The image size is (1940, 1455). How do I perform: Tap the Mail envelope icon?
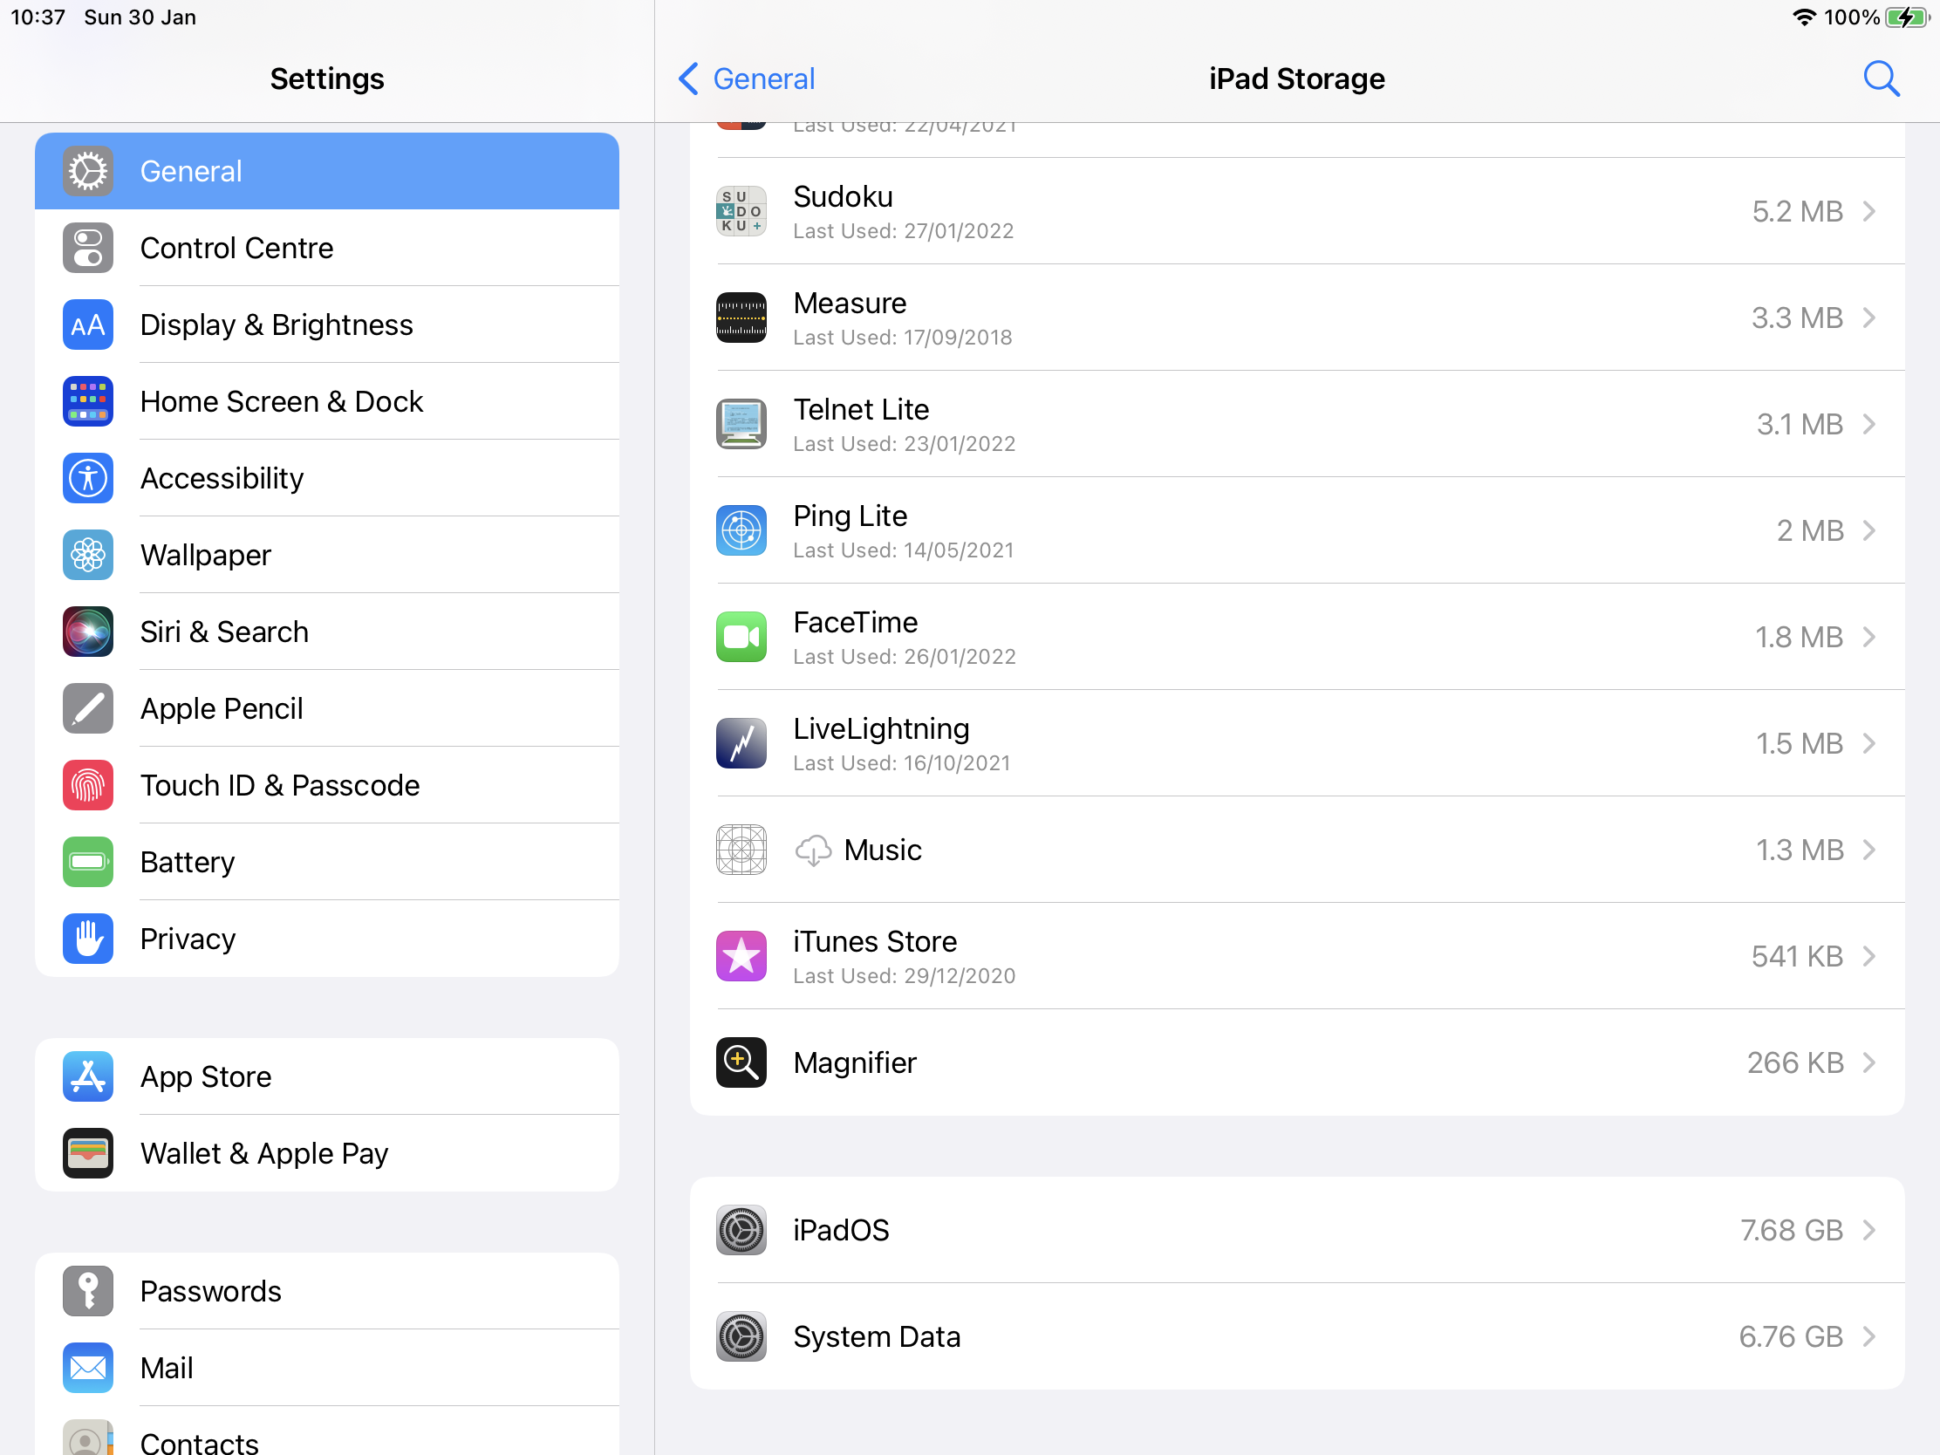coord(88,1368)
